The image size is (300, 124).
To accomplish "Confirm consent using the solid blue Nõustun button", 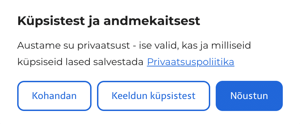I will (x=249, y=96).
